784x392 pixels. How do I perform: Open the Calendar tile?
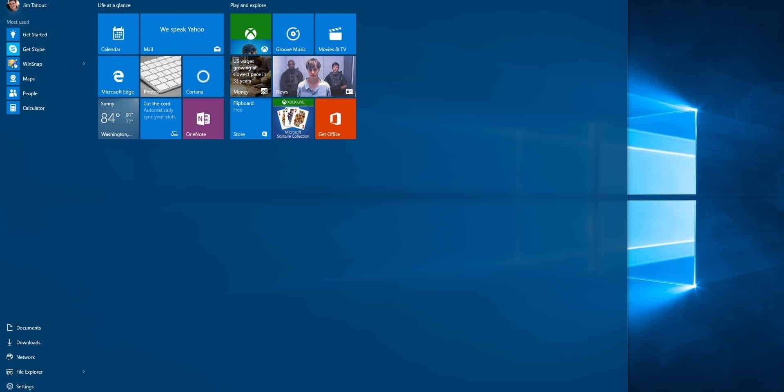coord(118,34)
